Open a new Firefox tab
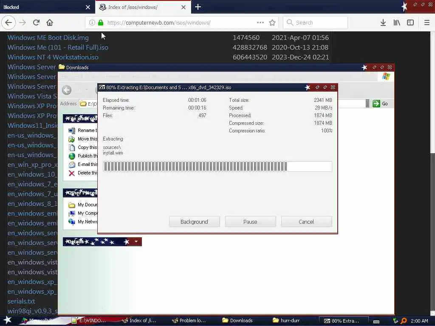 coord(198,7)
